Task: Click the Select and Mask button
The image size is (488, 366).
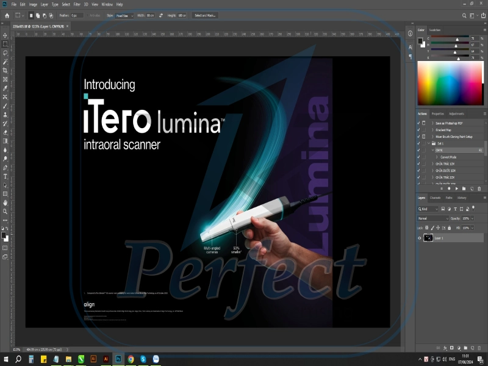Action: 205,15
